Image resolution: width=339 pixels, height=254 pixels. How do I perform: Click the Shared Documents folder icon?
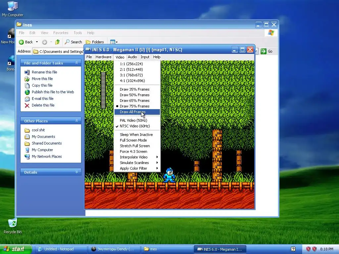(x=27, y=144)
